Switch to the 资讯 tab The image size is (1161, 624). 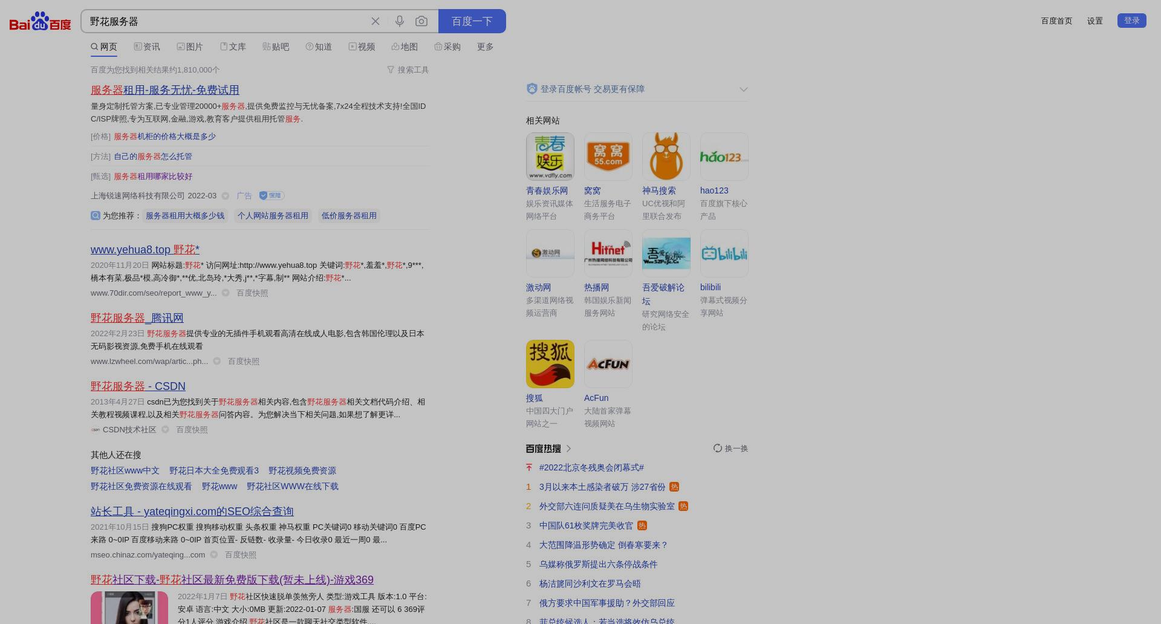click(x=147, y=47)
